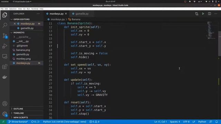Select Python language mode in status bar
This screenshot has height=124, width=221.
(x=202, y=122)
